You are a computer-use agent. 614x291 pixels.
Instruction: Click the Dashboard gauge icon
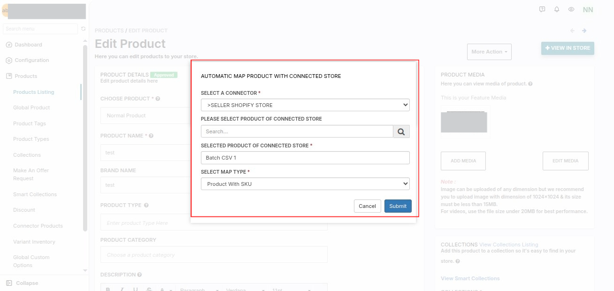(9, 45)
